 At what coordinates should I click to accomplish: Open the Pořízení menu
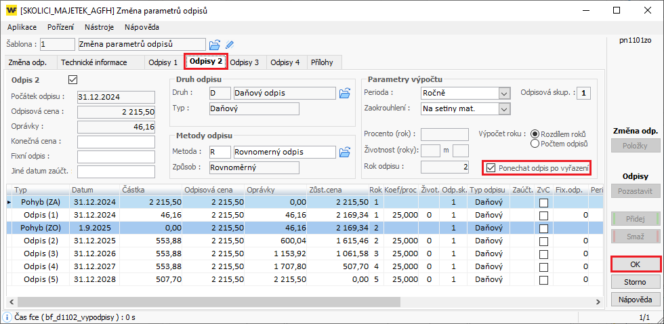(x=60, y=27)
